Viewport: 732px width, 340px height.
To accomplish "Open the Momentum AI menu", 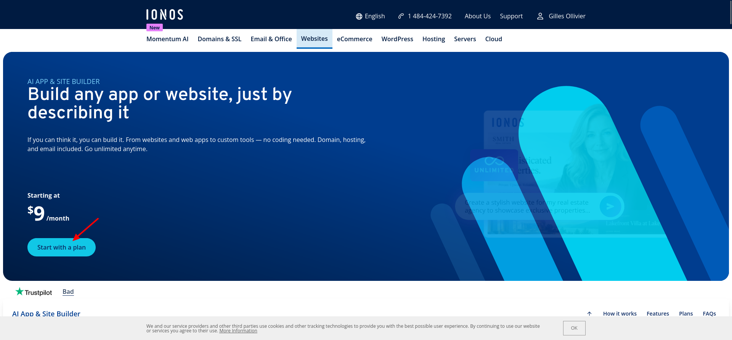I will tap(167, 39).
